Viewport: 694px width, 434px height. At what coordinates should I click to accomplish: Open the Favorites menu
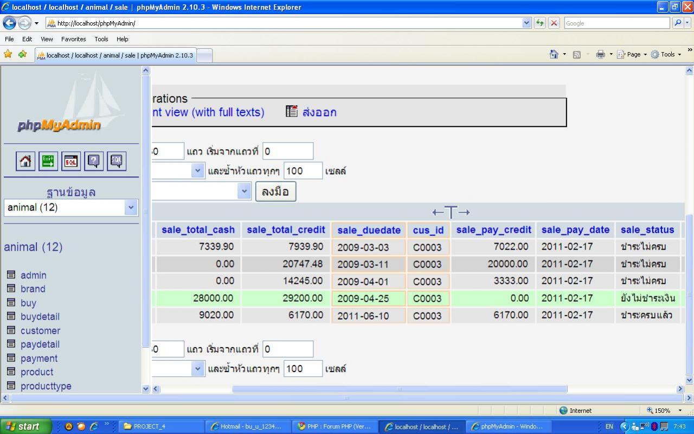[x=74, y=39]
